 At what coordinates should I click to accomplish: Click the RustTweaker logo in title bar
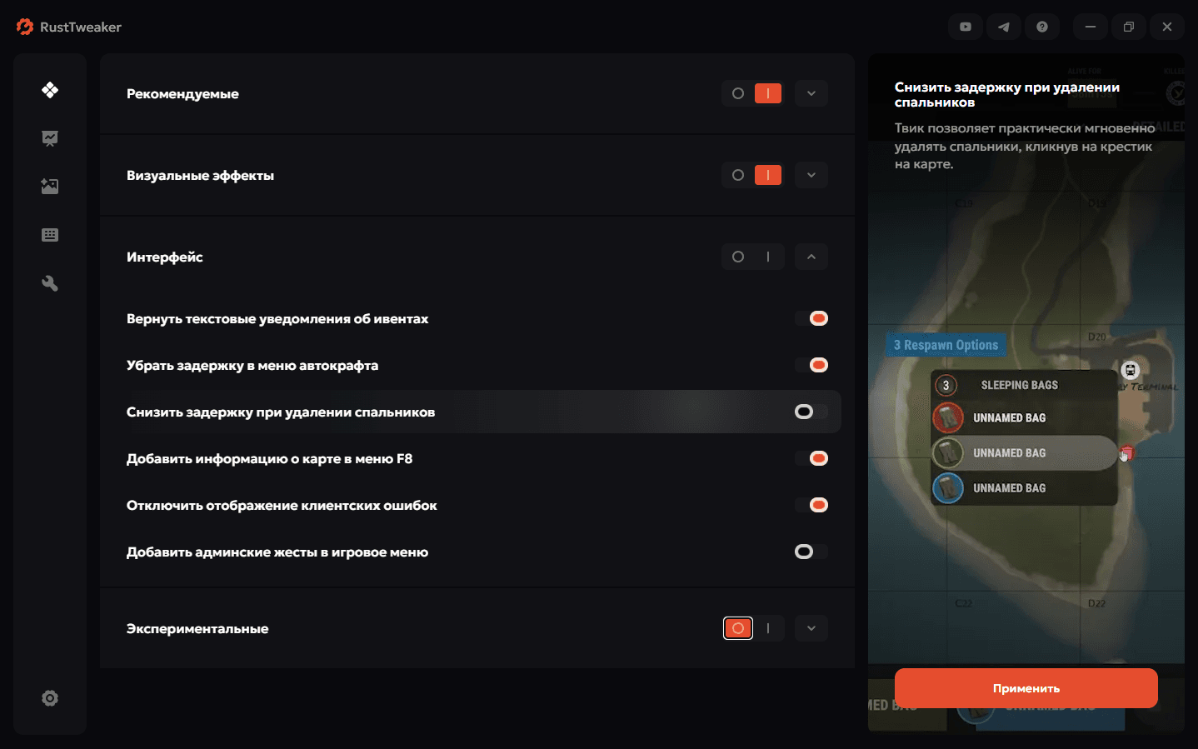tap(25, 27)
